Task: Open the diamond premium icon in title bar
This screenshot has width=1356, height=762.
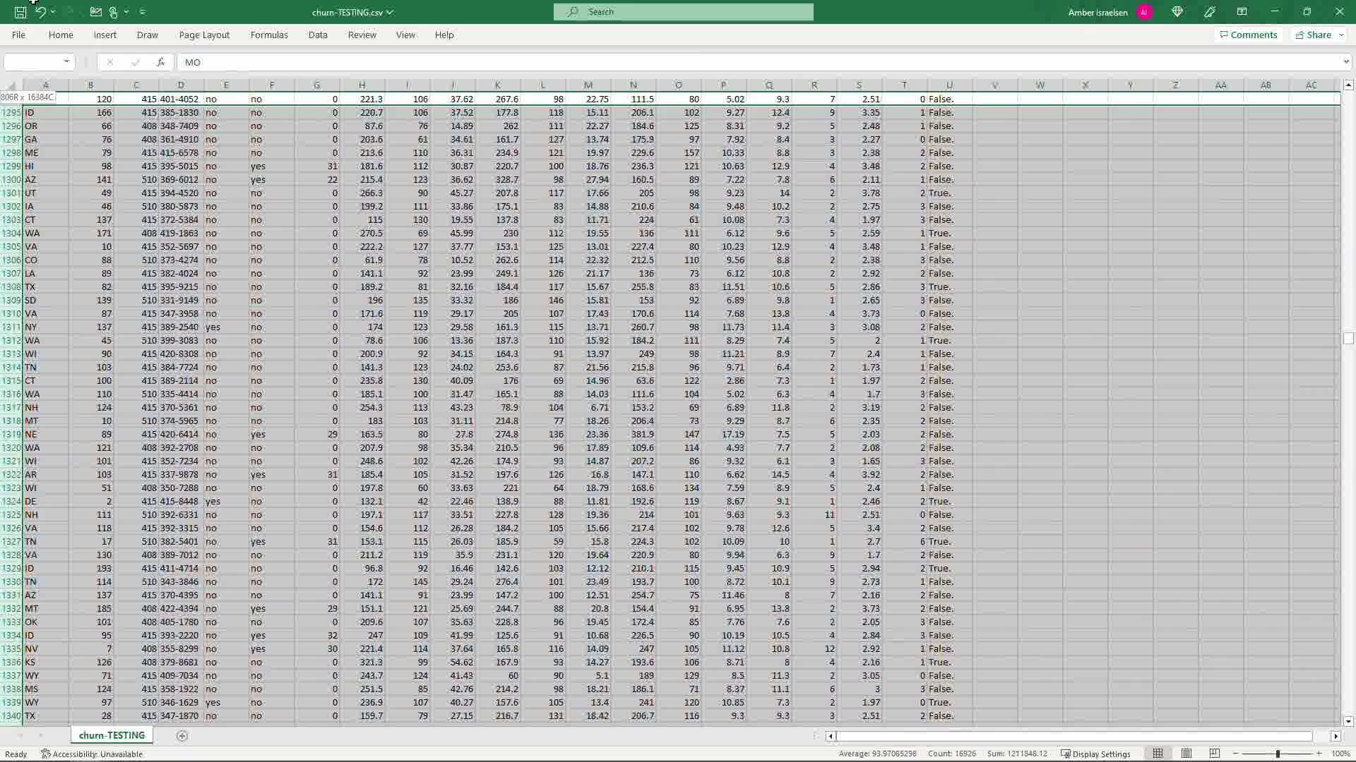Action: point(1177,12)
